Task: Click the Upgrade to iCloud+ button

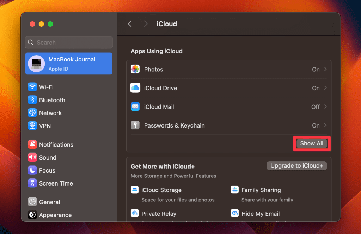Action: coord(296,166)
